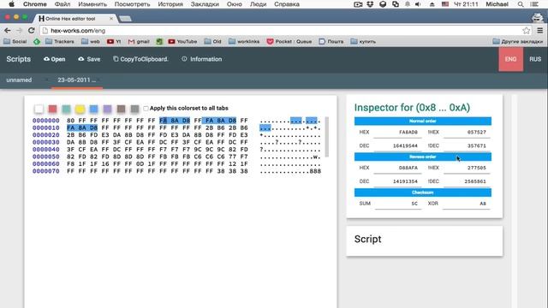Click the Dropbox menu bar icon
Viewport: 548px width, 308px height.
click(370, 4)
